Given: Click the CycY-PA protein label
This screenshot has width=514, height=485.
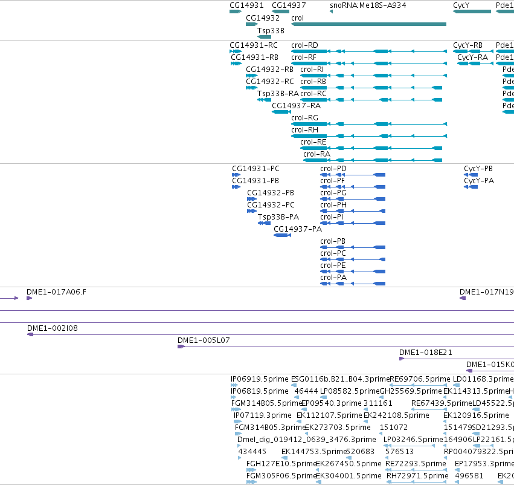Looking at the screenshot, I should point(479,181).
